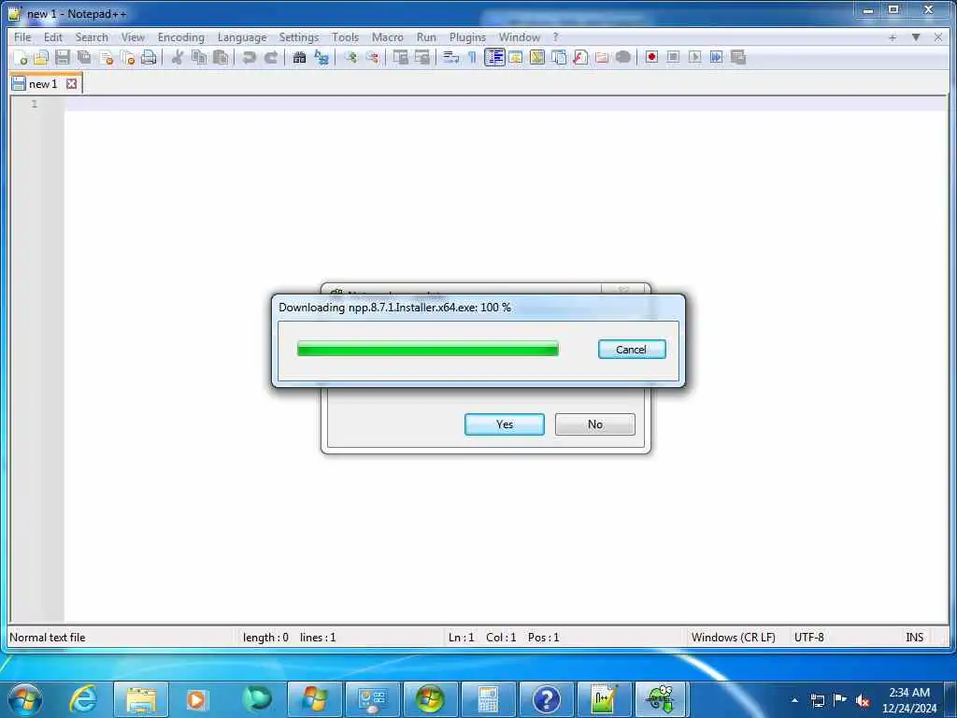Screen dimensions: 957x718
Task: Open the Search menu
Action: [x=92, y=37]
